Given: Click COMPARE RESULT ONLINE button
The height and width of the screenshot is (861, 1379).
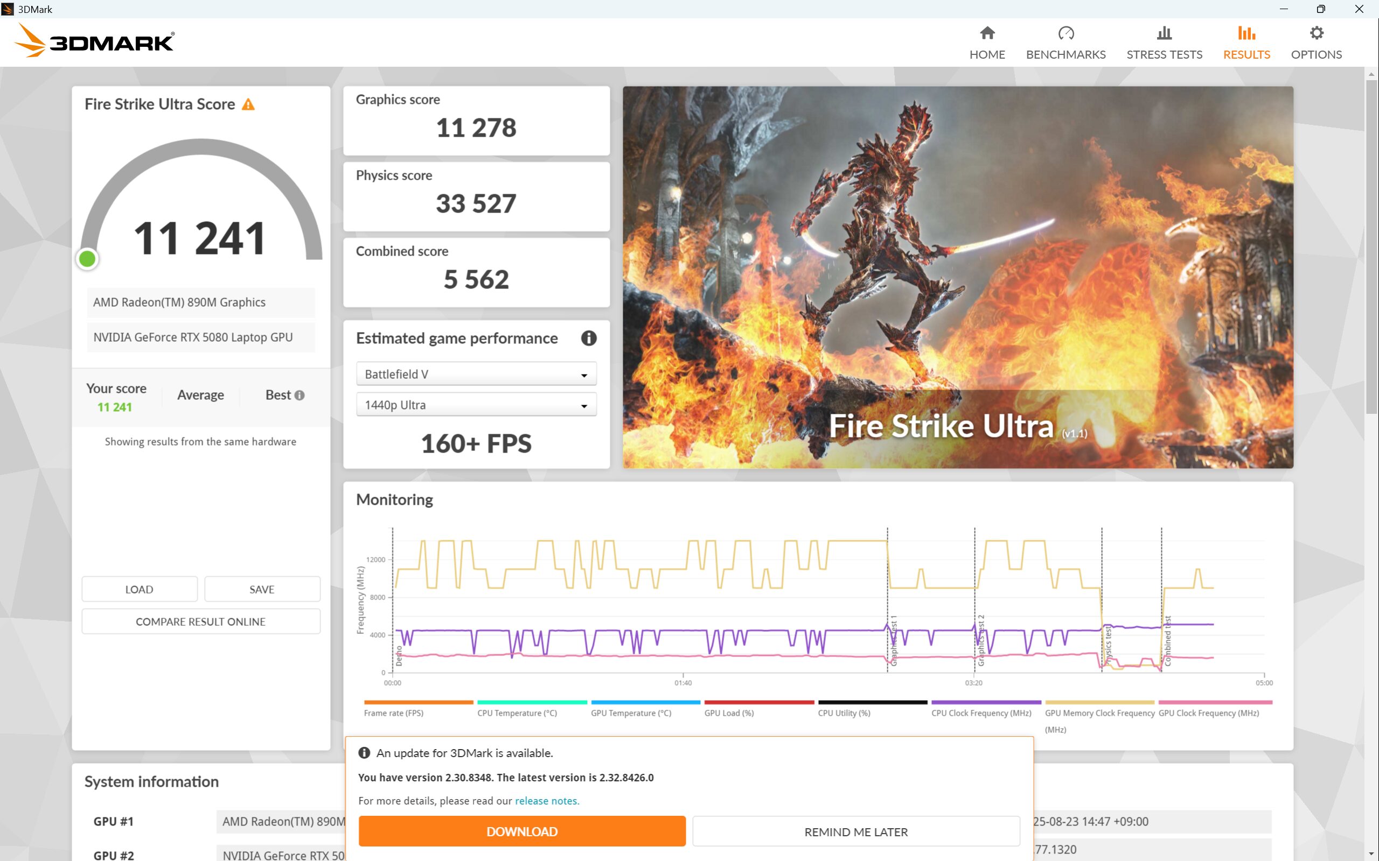Looking at the screenshot, I should point(200,622).
